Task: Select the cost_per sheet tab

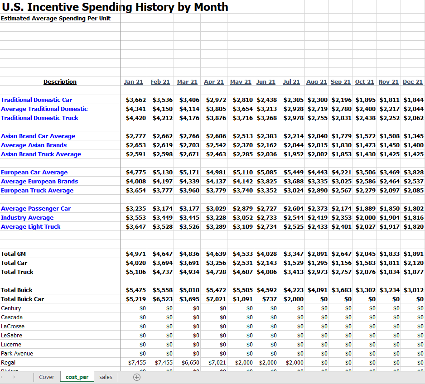Action: (77, 377)
